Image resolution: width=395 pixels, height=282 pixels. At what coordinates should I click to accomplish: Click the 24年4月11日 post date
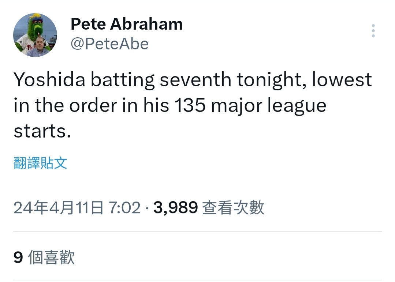(x=59, y=208)
